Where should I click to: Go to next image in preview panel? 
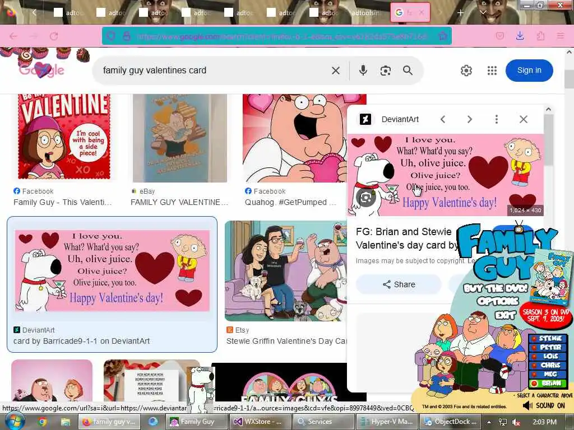[x=470, y=119]
